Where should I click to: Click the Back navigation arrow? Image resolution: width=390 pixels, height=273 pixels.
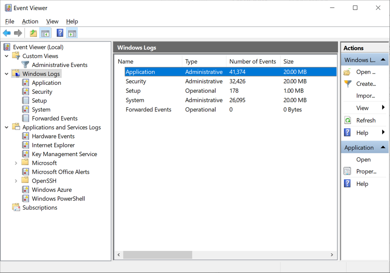pyautogui.click(x=6, y=33)
